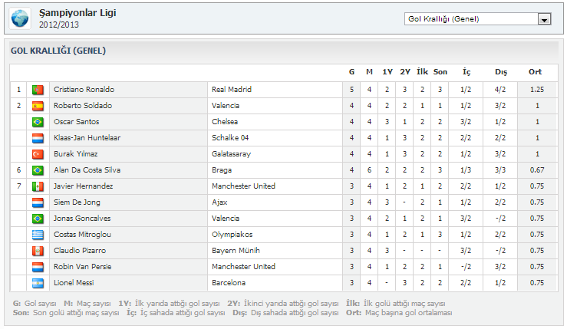Click the Real Madrid team link

point(232,90)
